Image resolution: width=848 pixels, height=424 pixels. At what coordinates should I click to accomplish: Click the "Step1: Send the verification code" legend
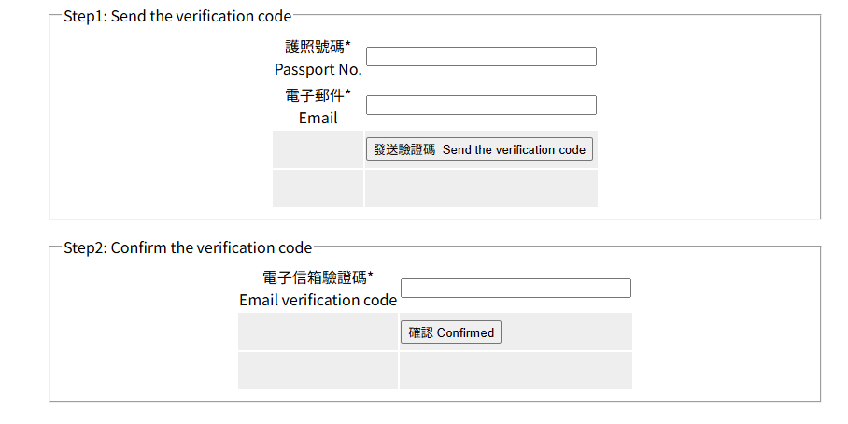177,16
